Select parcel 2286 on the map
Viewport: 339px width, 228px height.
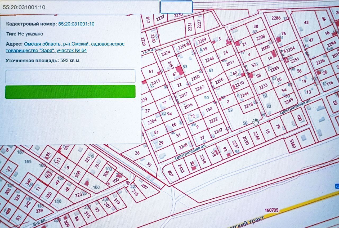(x=276, y=18)
